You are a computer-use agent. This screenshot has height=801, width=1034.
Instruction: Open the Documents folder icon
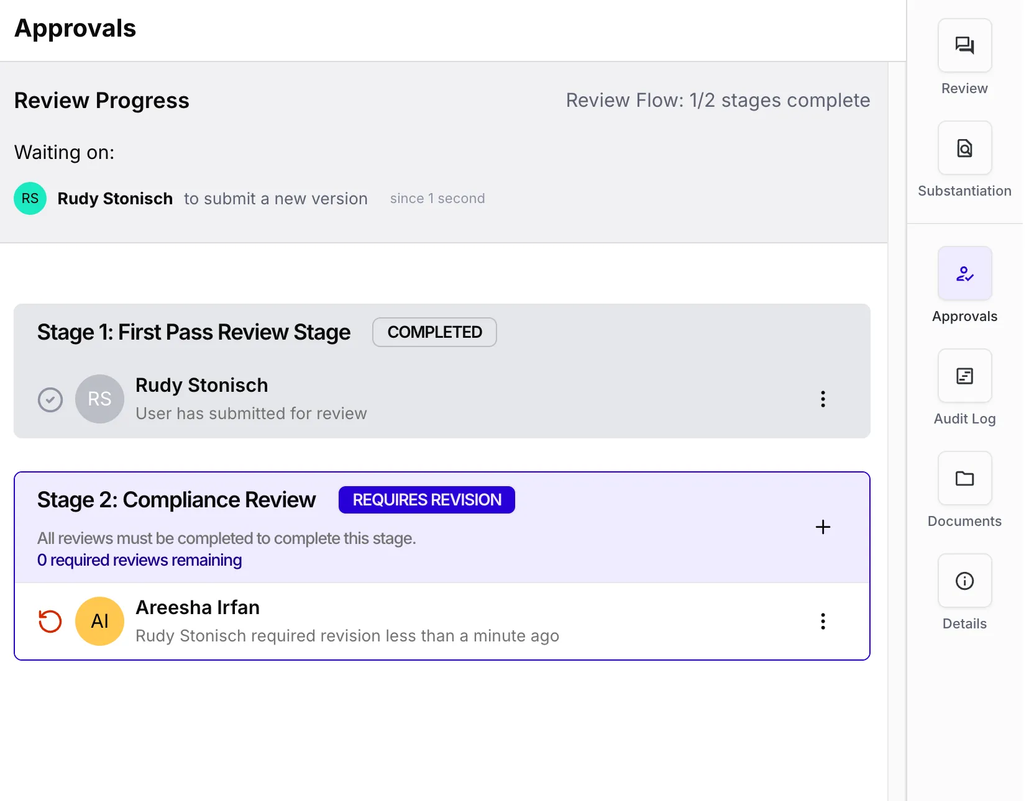coord(964,478)
